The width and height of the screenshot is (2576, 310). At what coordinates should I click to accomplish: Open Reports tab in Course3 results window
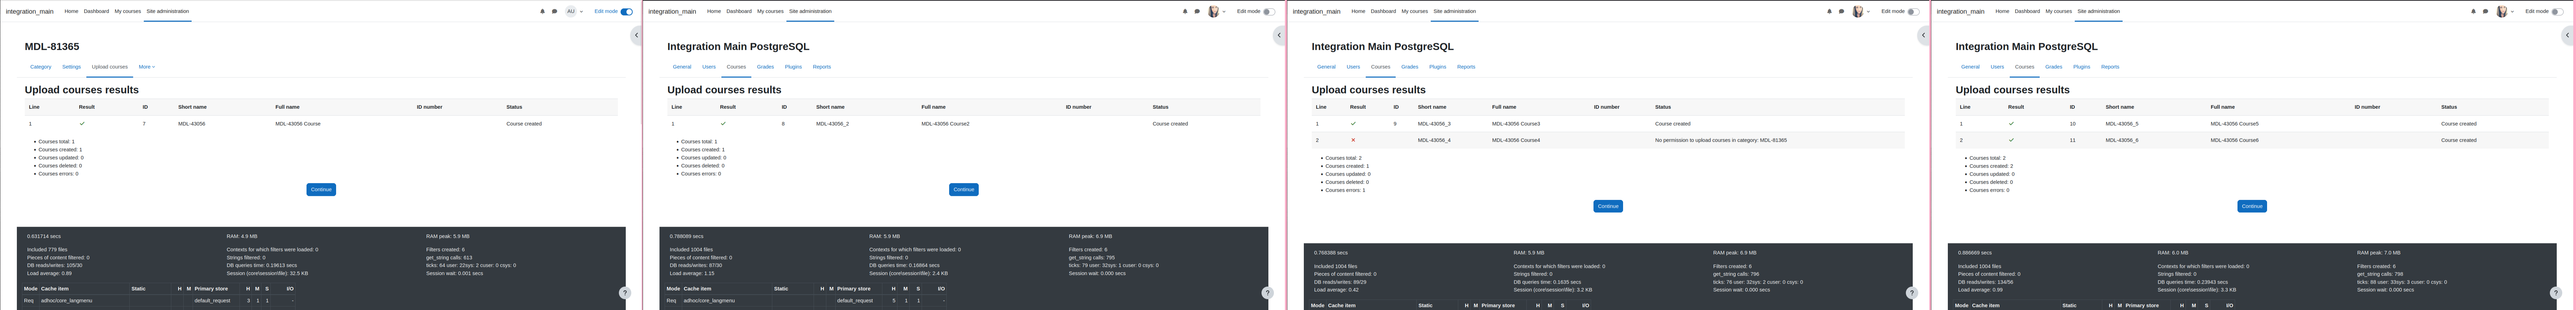tap(1466, 67)
